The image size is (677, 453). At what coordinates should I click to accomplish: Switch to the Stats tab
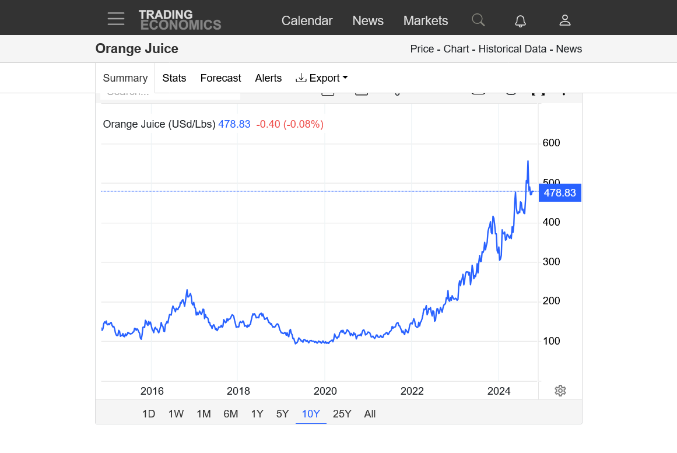click(174, 78)
